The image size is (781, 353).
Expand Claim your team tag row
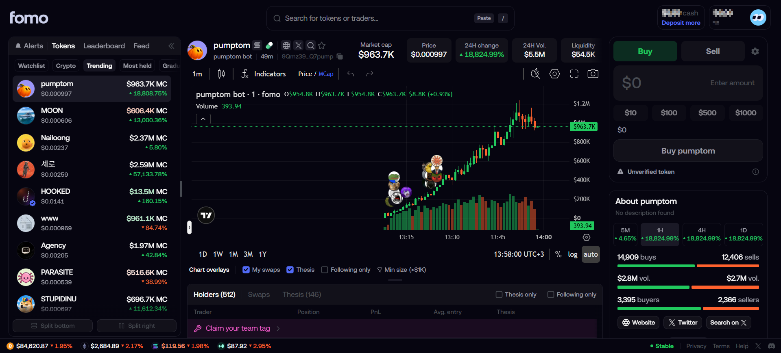coord(392,328)
